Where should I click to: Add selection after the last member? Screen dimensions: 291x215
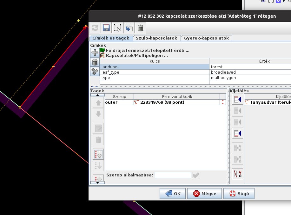pyautogui.click(x=238, y=133)
